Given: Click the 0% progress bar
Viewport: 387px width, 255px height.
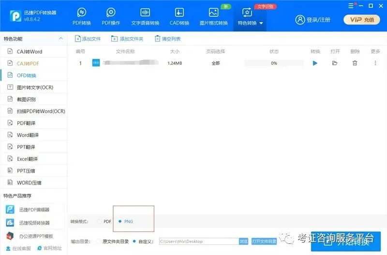Looking at the screenshot, I should tap(274, 63).
